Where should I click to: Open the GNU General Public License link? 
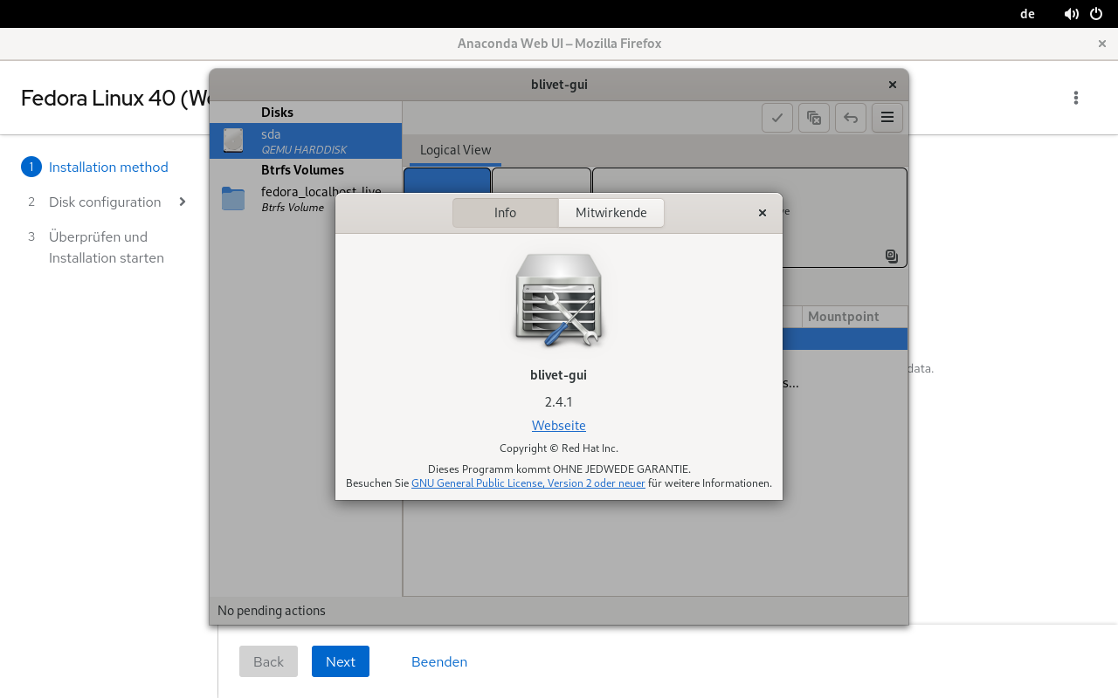click(x=528, y=483)
